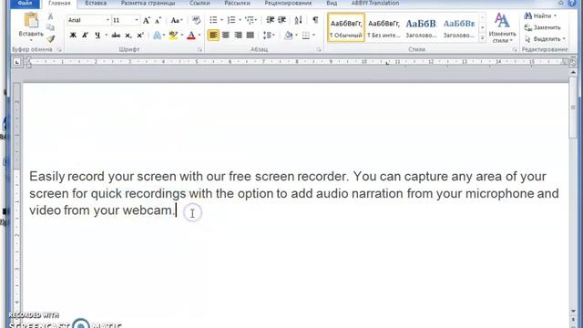The width and height of the screenshot is (583, 328).
Task: Apply subscript formatting
Action: pyautogui.click(x=128, y=36)
